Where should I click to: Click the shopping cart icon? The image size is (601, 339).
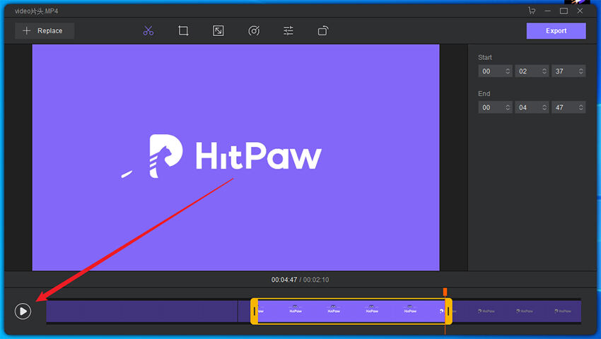[532, 11]
